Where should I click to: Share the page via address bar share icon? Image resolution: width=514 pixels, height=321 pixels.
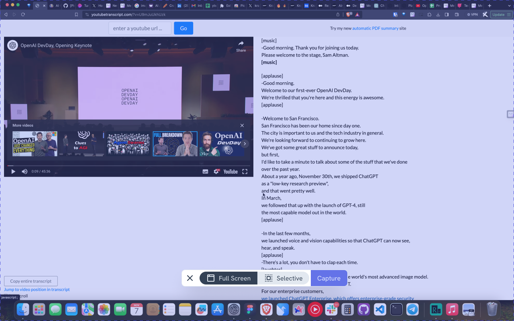coord(338,14)
